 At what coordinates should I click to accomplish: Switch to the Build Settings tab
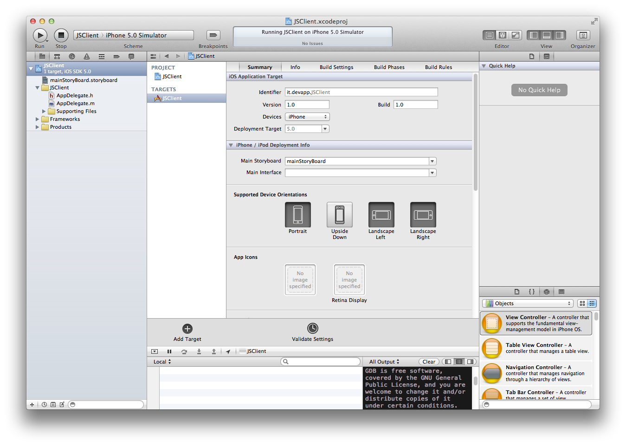(336, 67)
